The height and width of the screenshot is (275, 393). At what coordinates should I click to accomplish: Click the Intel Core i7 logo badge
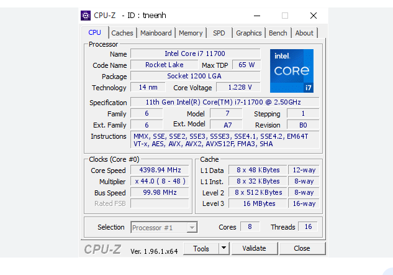click(x=292, y=71)
